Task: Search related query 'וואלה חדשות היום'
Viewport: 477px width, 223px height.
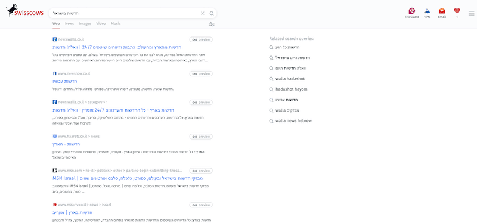Action: pyautogui.click(x=290, y=69)
